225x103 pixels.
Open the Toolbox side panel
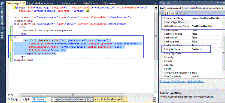tap(2, 33)
